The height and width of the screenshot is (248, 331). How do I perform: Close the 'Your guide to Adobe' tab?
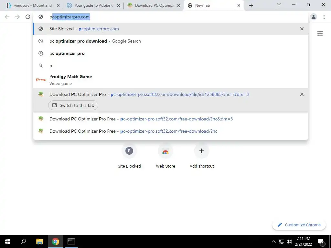tap(119, 6)
